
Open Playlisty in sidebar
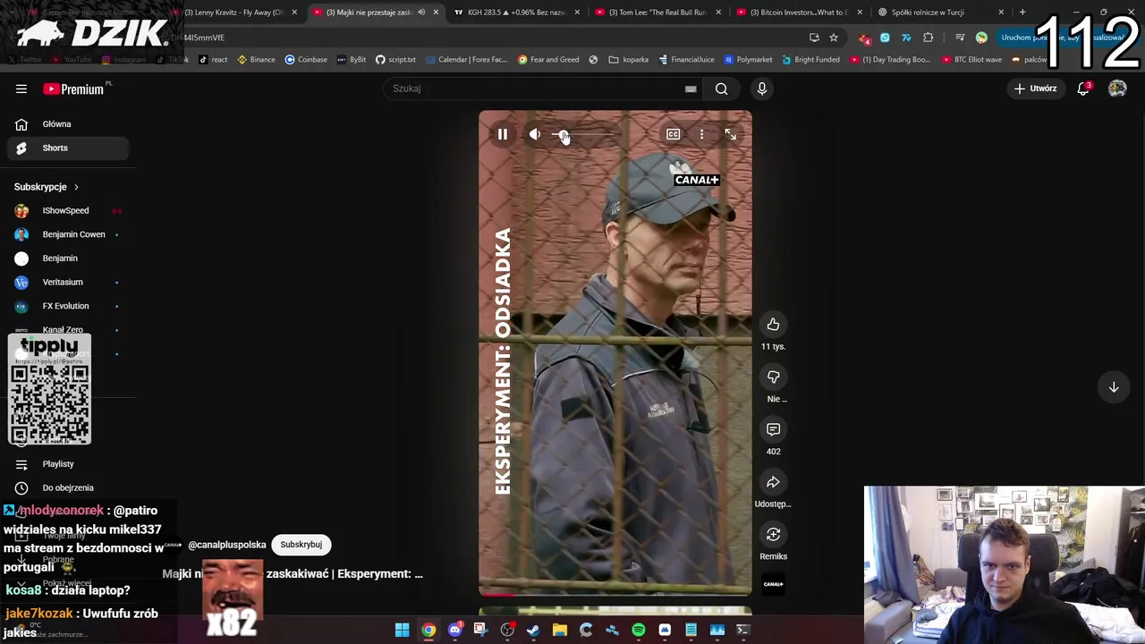coord(67,464)
